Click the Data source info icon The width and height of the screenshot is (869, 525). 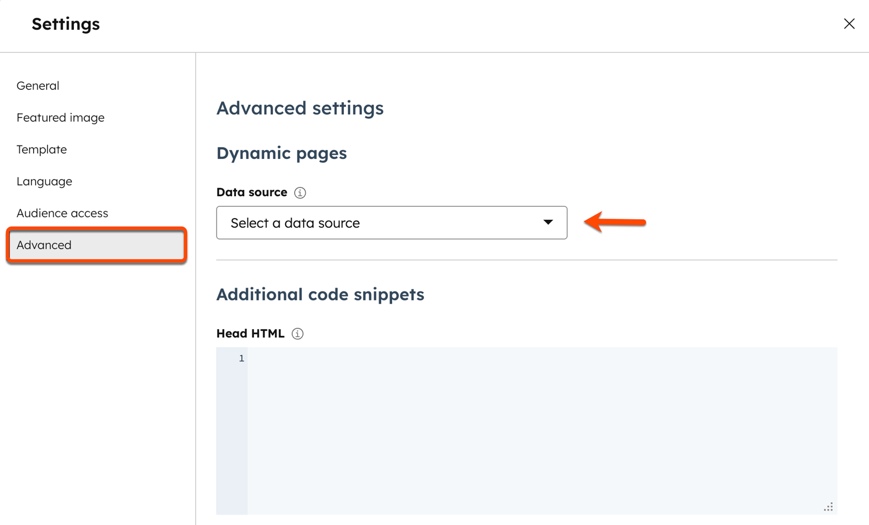pyautogui.click(x=300, y=192)
